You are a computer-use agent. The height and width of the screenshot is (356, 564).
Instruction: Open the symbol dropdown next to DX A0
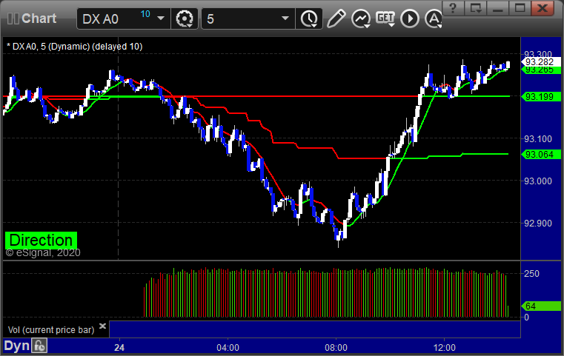[x=161, y=19]
